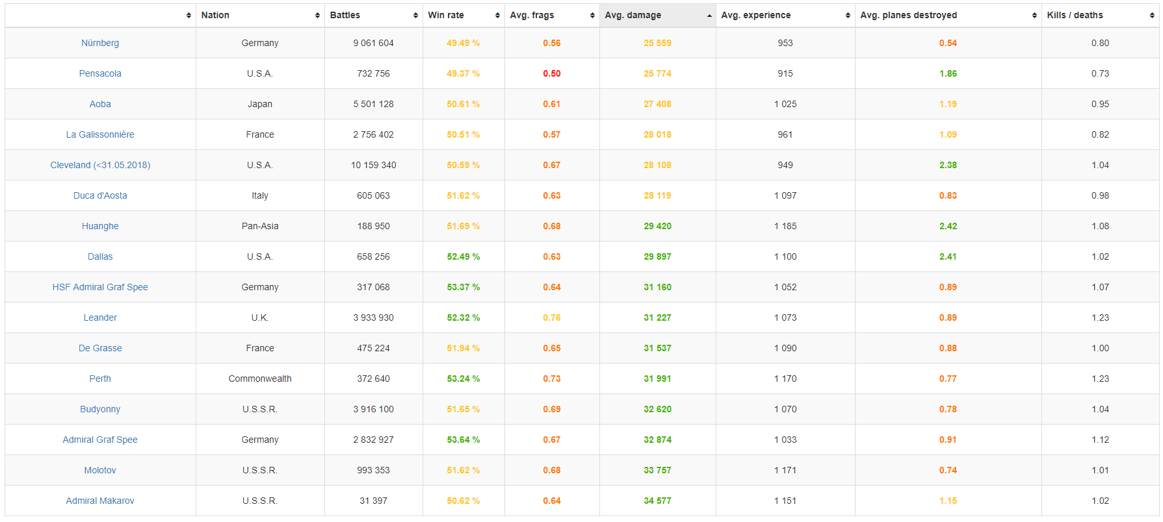Viewport: 1163px width, 522px height.
Task: Click the ascending arrow in Avg. damage
Action: (x=709, y=16)
